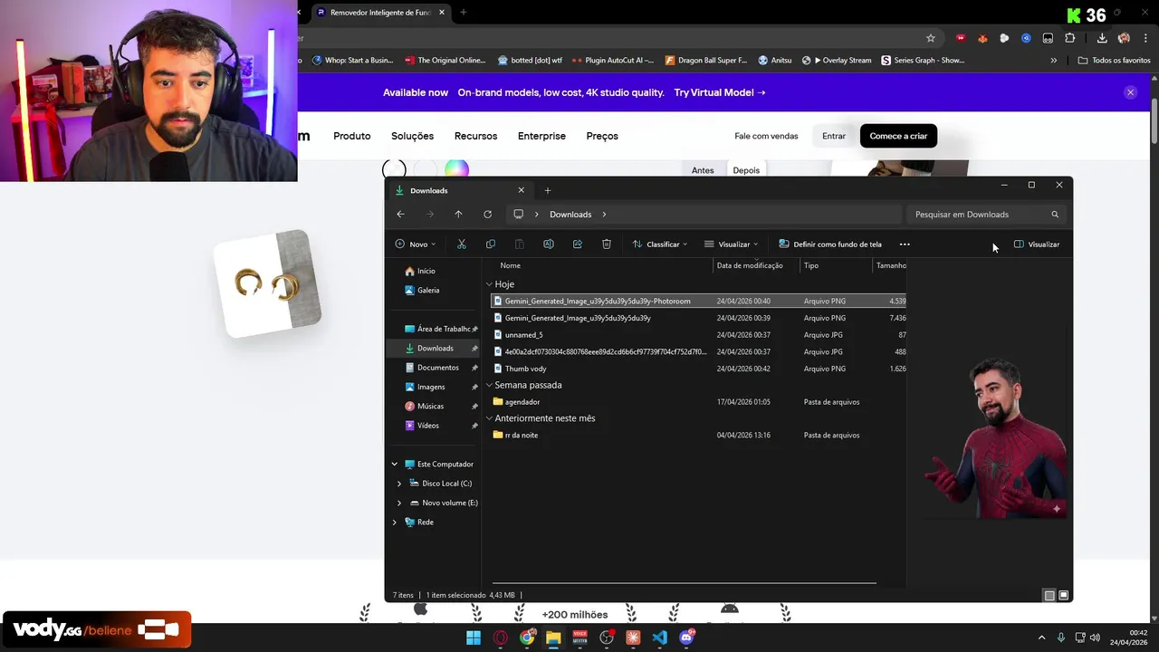
Task: Open Preços page on the website
Action: point(602,136)
